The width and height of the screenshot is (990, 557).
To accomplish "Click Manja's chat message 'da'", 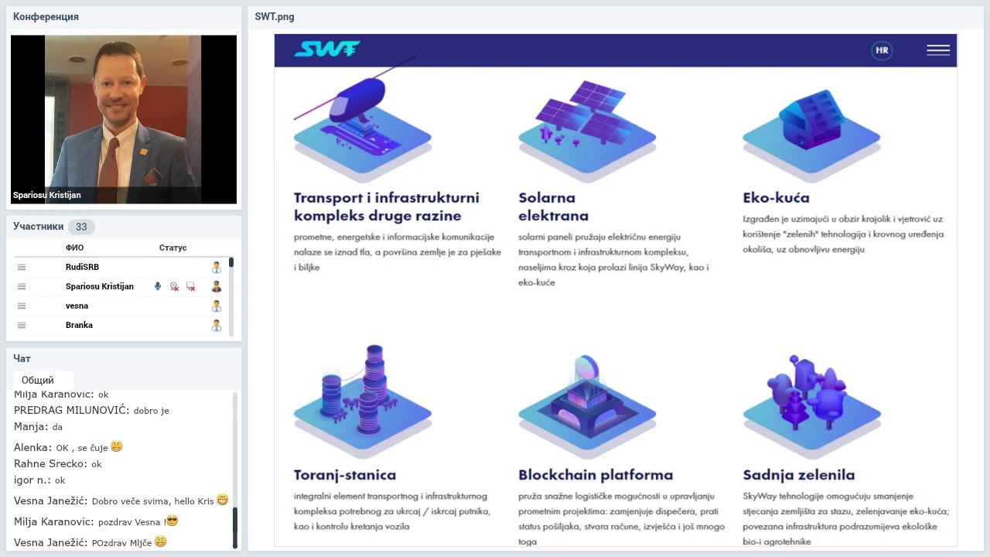I will (x=38, y=426).
